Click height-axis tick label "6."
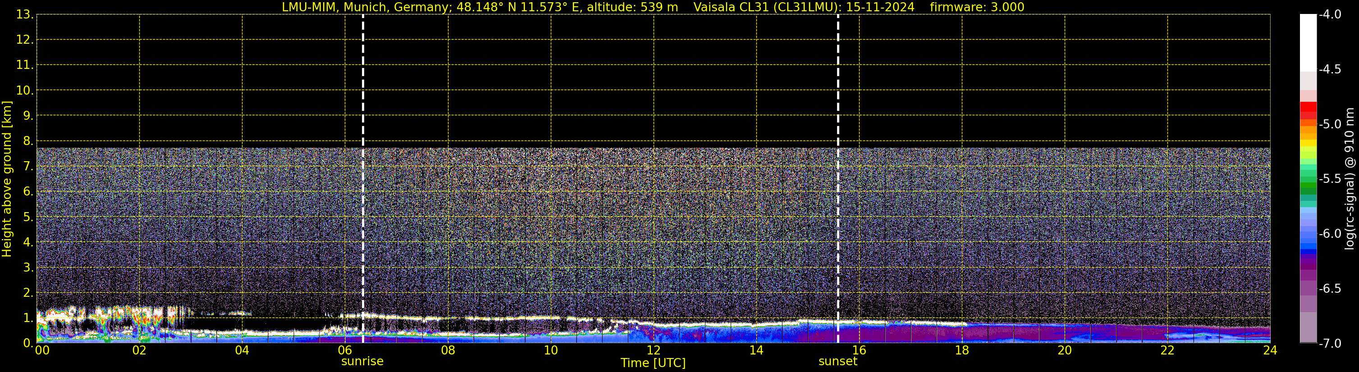Viewport: 1359px width, 372px height. (x=28, y=192)
